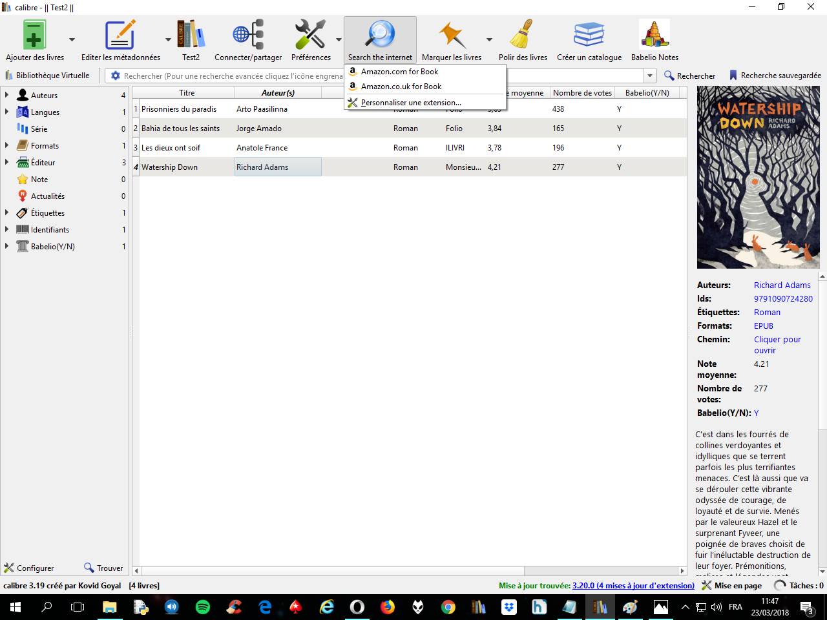Viewport: 827px width, 620px height.
Task: Open the Tâches jobs indicator
Action: [x=799, y=586]
